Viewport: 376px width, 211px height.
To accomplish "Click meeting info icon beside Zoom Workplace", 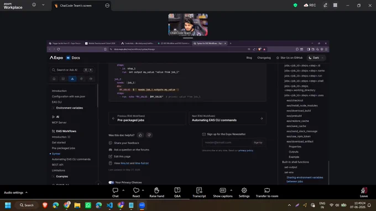I will tap(34, 5).
